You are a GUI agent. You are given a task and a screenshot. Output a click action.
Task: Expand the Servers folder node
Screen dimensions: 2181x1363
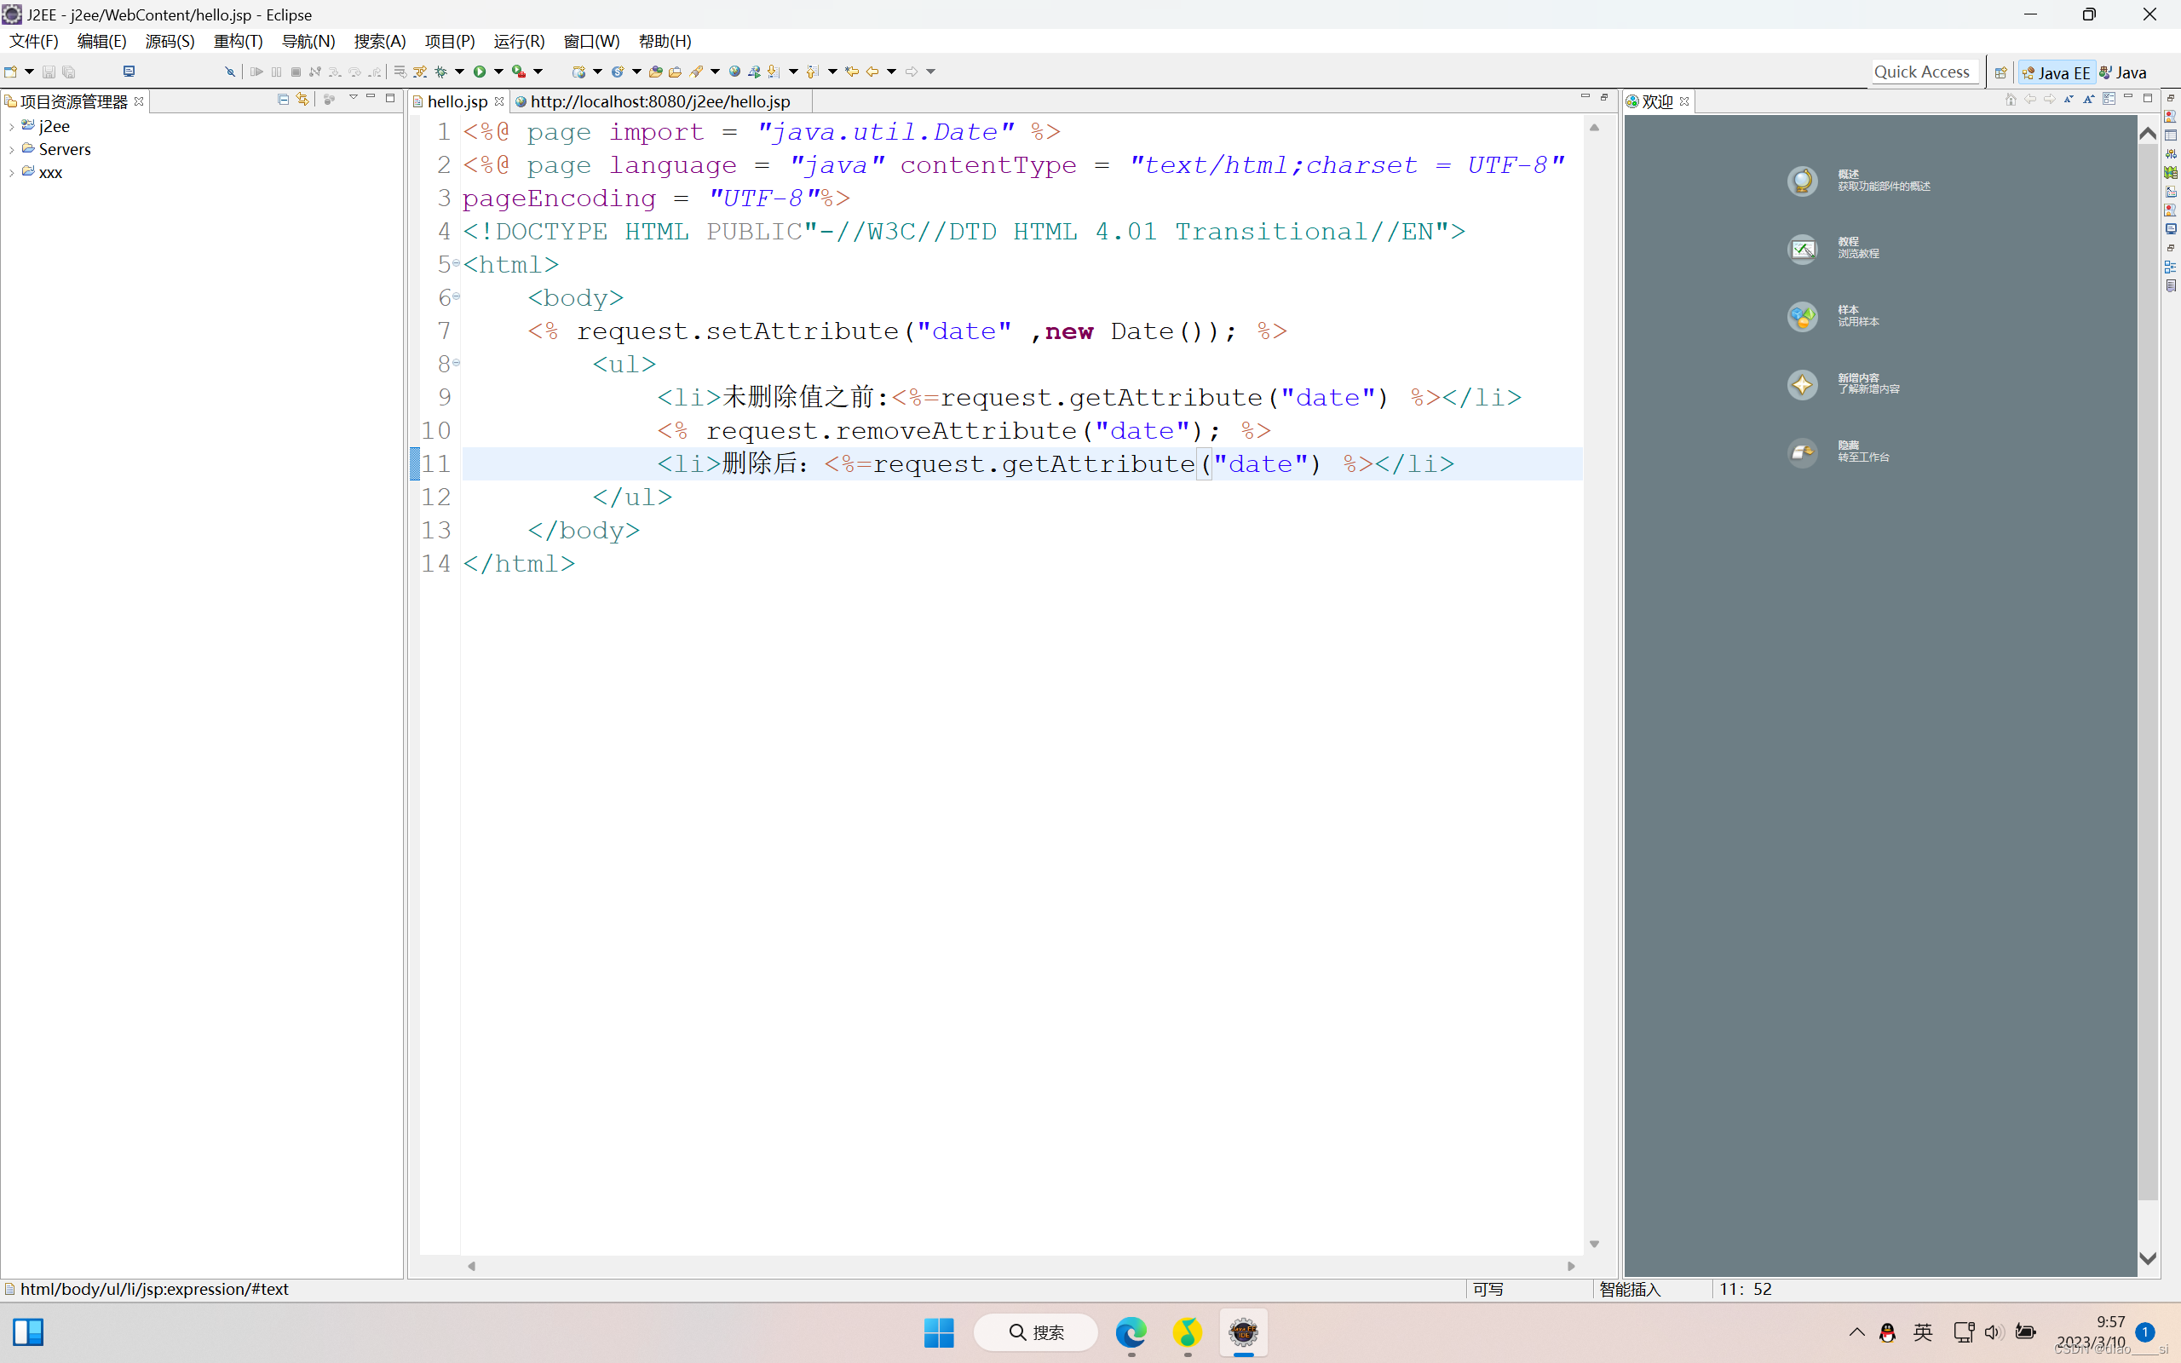click(x=11, y=150)
